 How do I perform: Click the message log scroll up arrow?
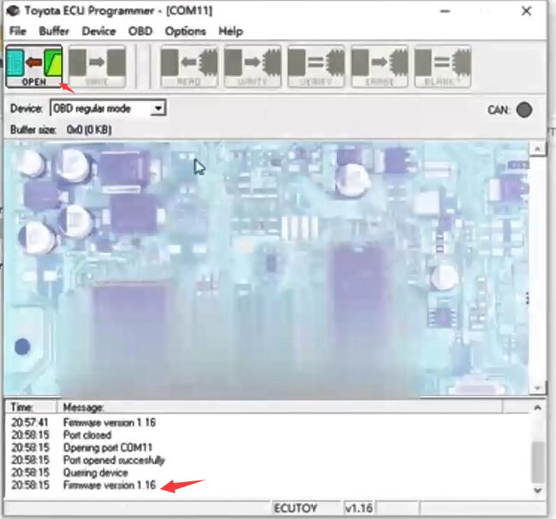point(537,408)
